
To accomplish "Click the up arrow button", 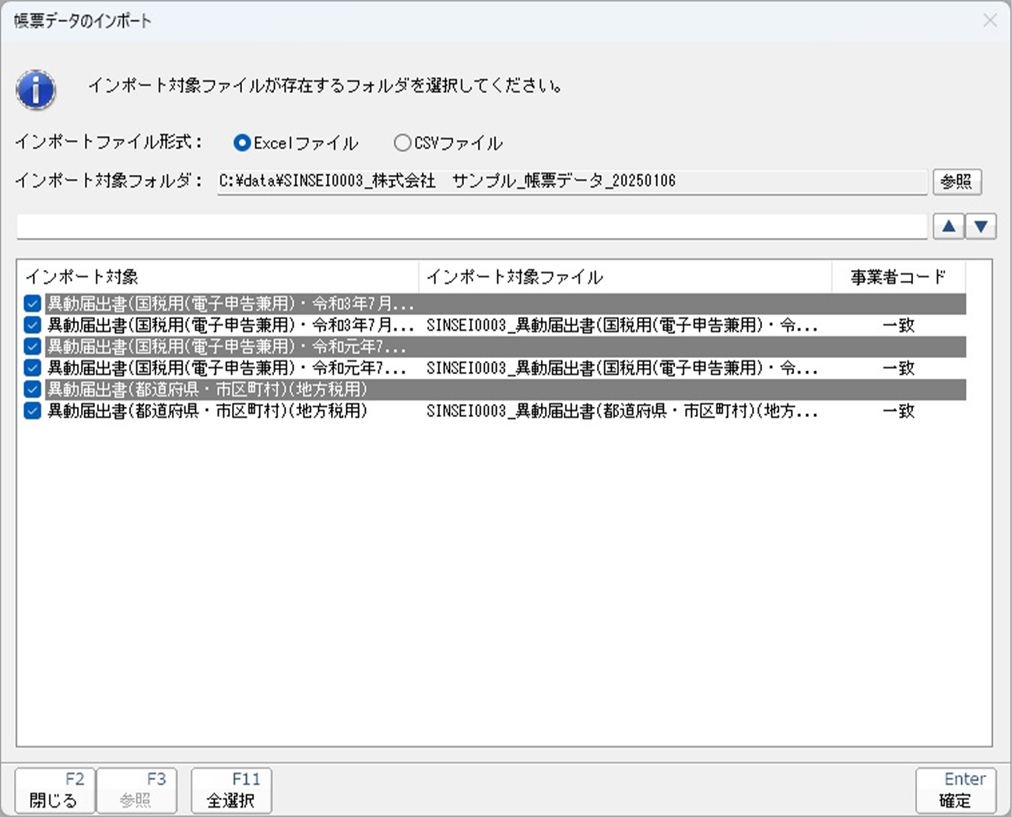I will pyautogui.click(x=948, y=226).
